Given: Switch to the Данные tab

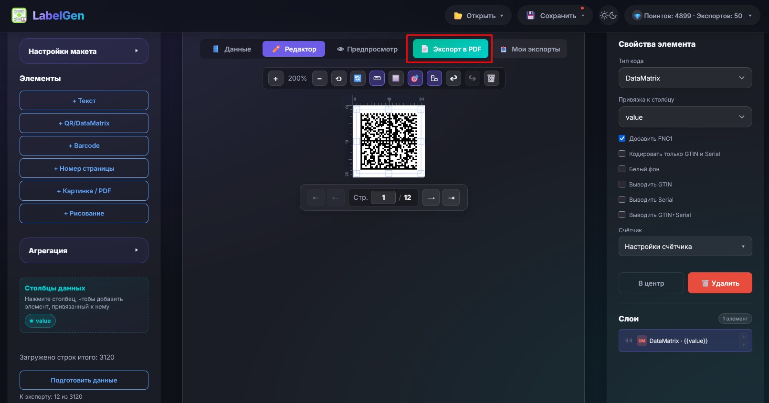Looking at the screenshot, I should [232, 49].
